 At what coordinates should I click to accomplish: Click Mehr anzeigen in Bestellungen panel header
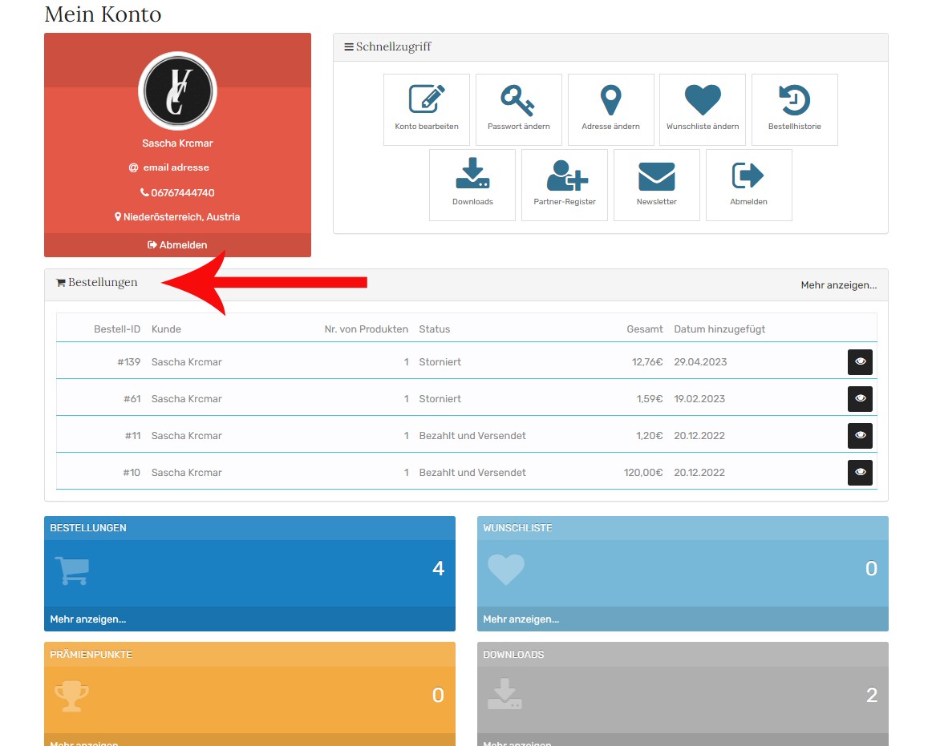click(838, 285)
